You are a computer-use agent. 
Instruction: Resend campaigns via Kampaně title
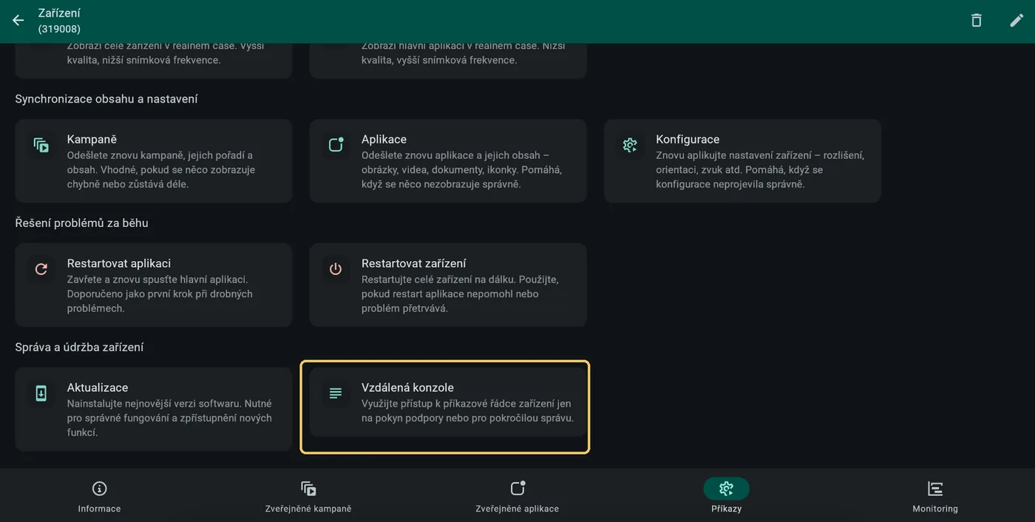coord(92,139)
